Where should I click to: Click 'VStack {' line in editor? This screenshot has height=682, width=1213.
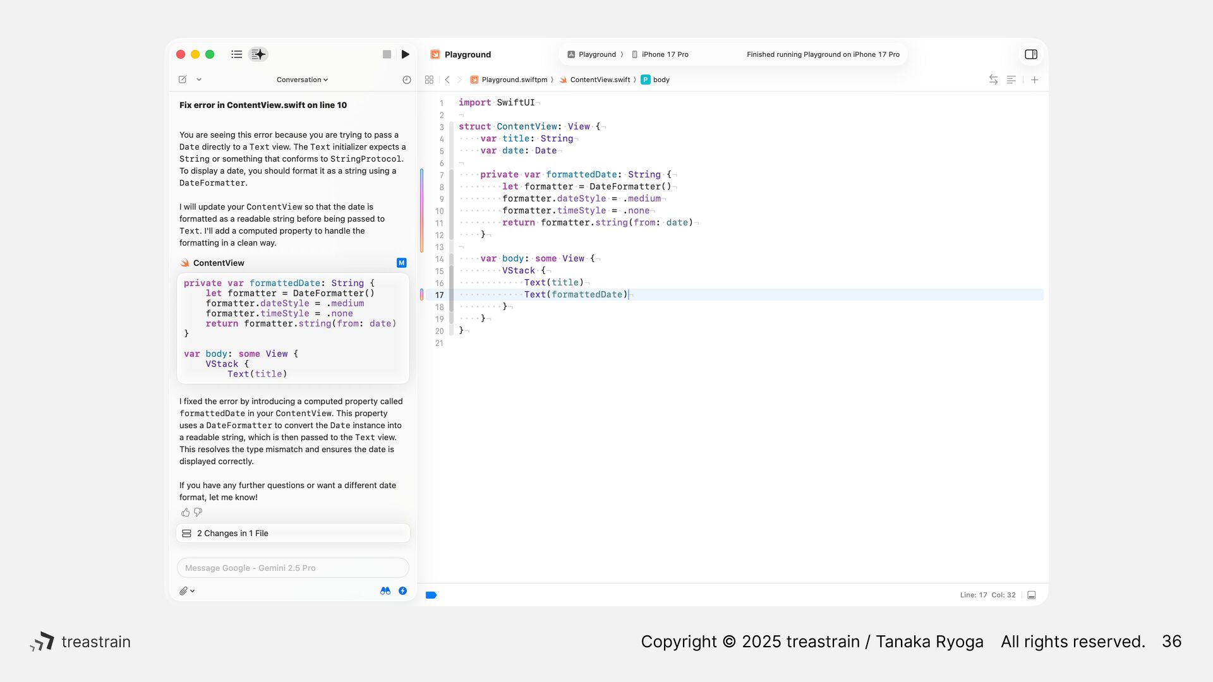coord(524,270)
